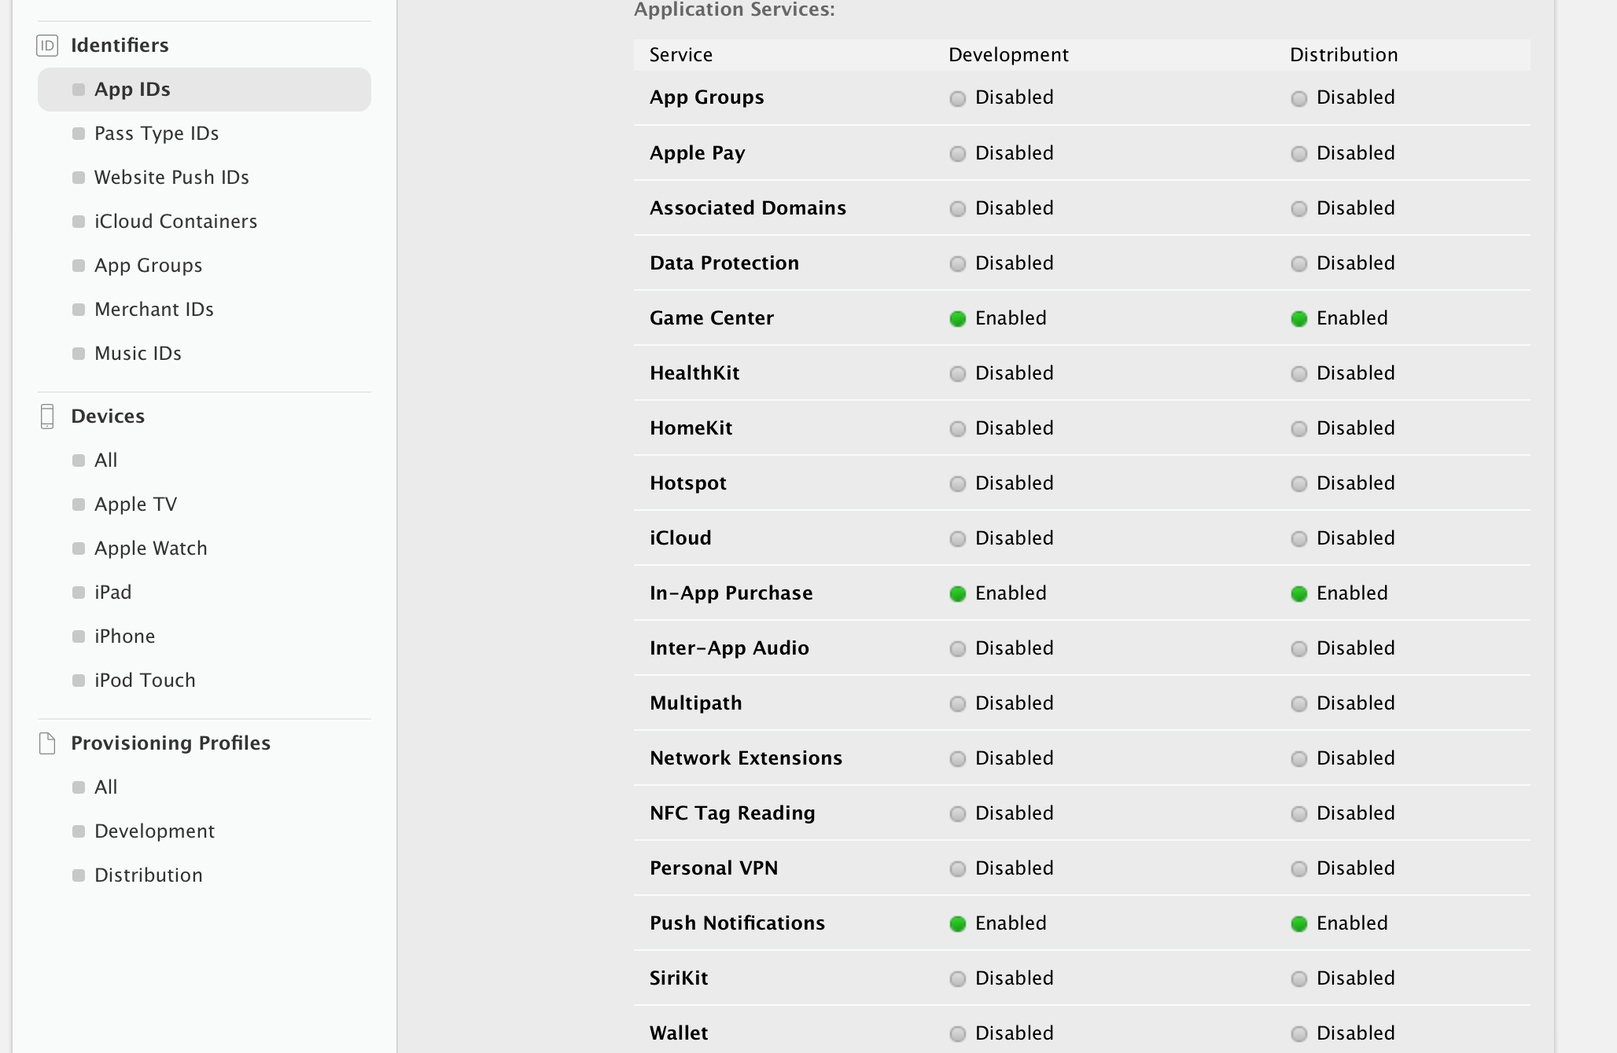This screenshot has height=1053, width=1617.
Task: Click the Devices phone icon
Action: (48, 416)
